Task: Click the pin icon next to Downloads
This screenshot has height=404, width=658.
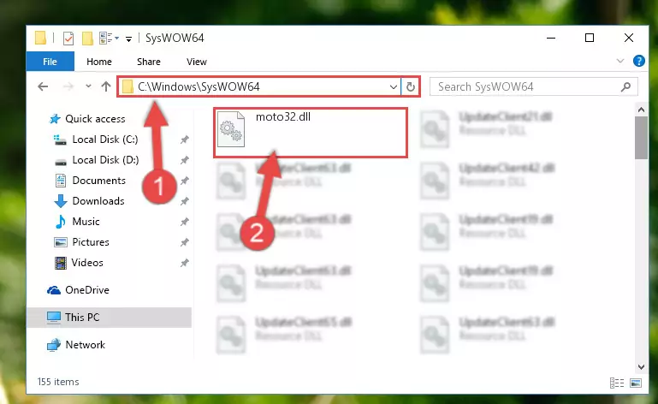Action: [x=185, y=201]
